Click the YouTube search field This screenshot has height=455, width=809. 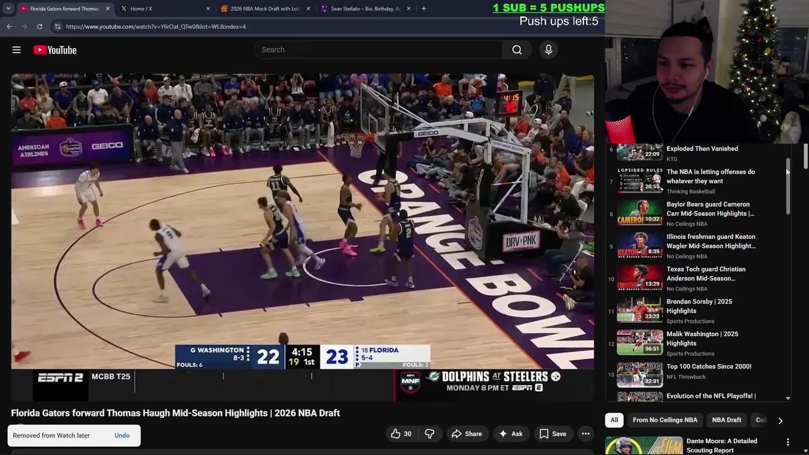click(x=378, y=50)
